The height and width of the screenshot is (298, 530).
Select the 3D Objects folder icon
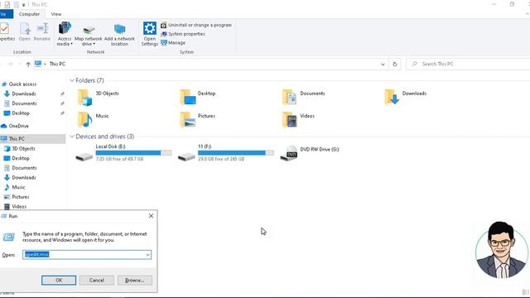pyautogui.click(x=84, y=98)
